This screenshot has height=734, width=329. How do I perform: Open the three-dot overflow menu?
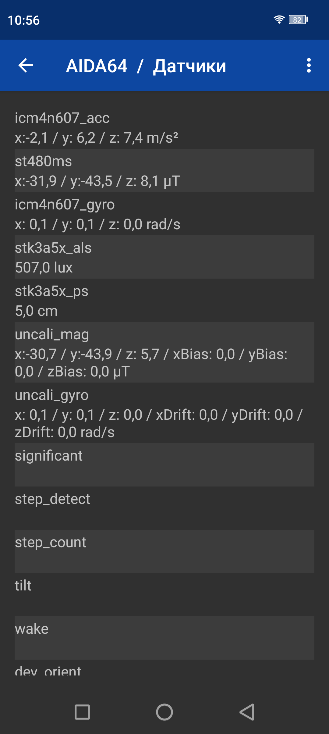pos(309,66)
